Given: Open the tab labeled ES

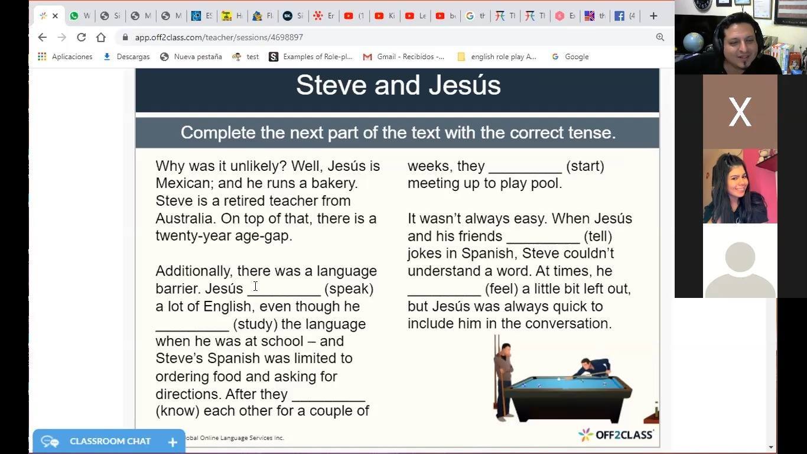Looking at the screenshot, I should pyautogui.click(x=202, y=16).
